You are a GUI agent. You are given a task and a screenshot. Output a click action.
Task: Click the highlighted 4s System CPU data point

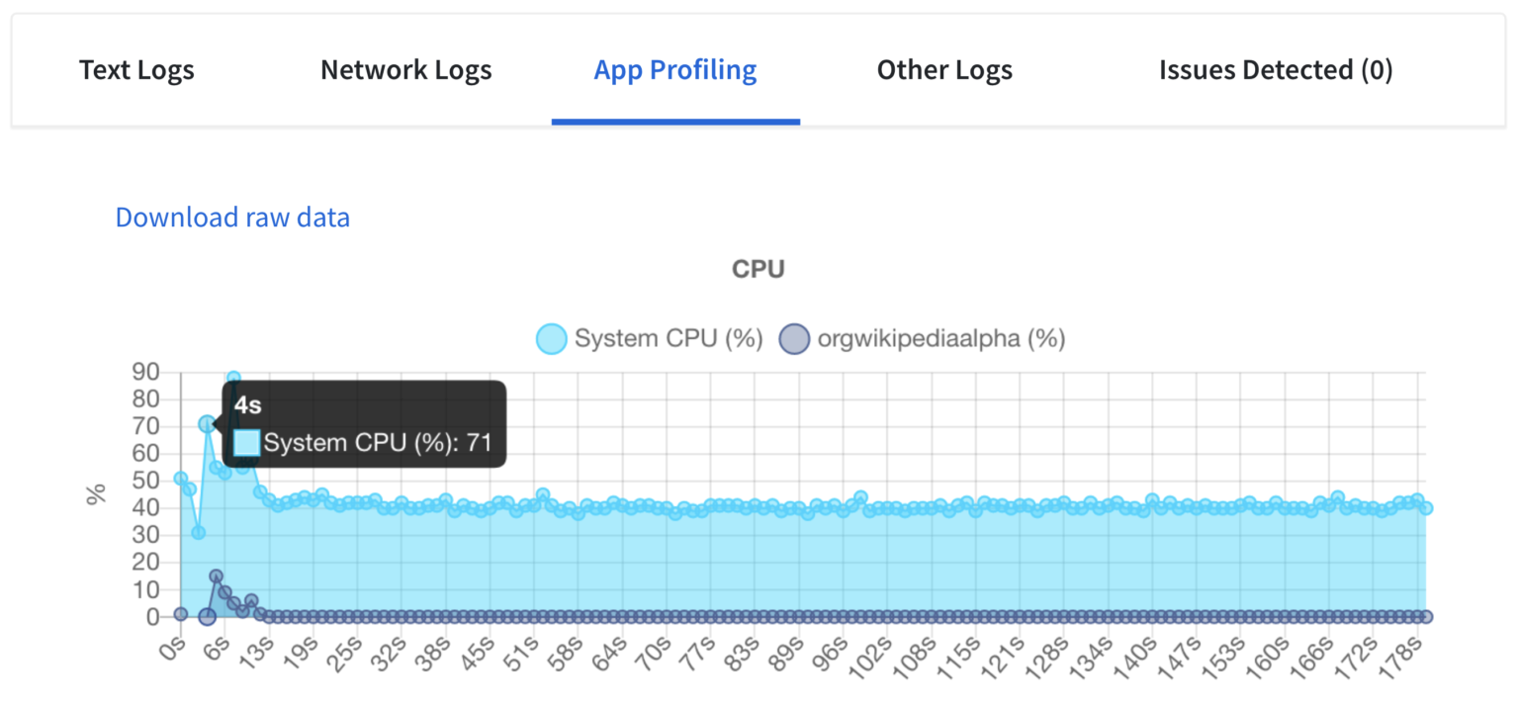[207, 423]
